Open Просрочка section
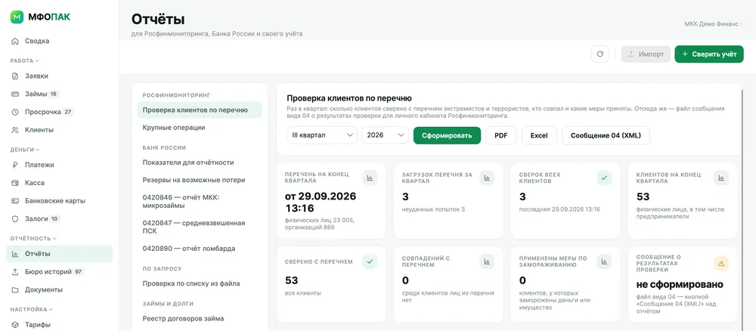Viewport: 756px width, 331px height. 59,113
